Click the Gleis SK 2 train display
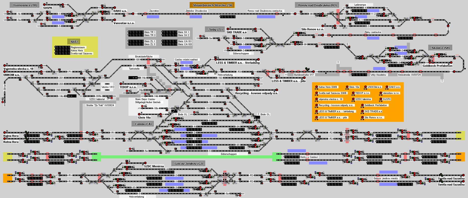 pyautogui.click(x=169, y=35)
